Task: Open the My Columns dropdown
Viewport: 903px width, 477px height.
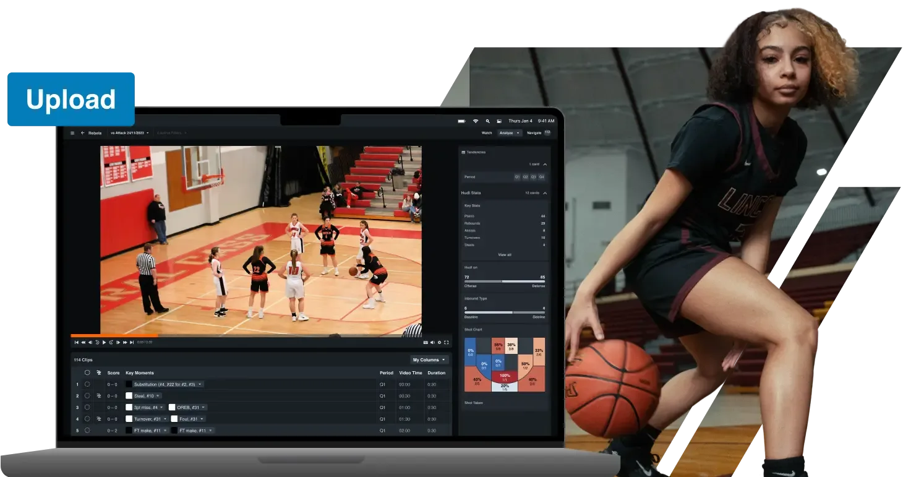Action: 429,359
